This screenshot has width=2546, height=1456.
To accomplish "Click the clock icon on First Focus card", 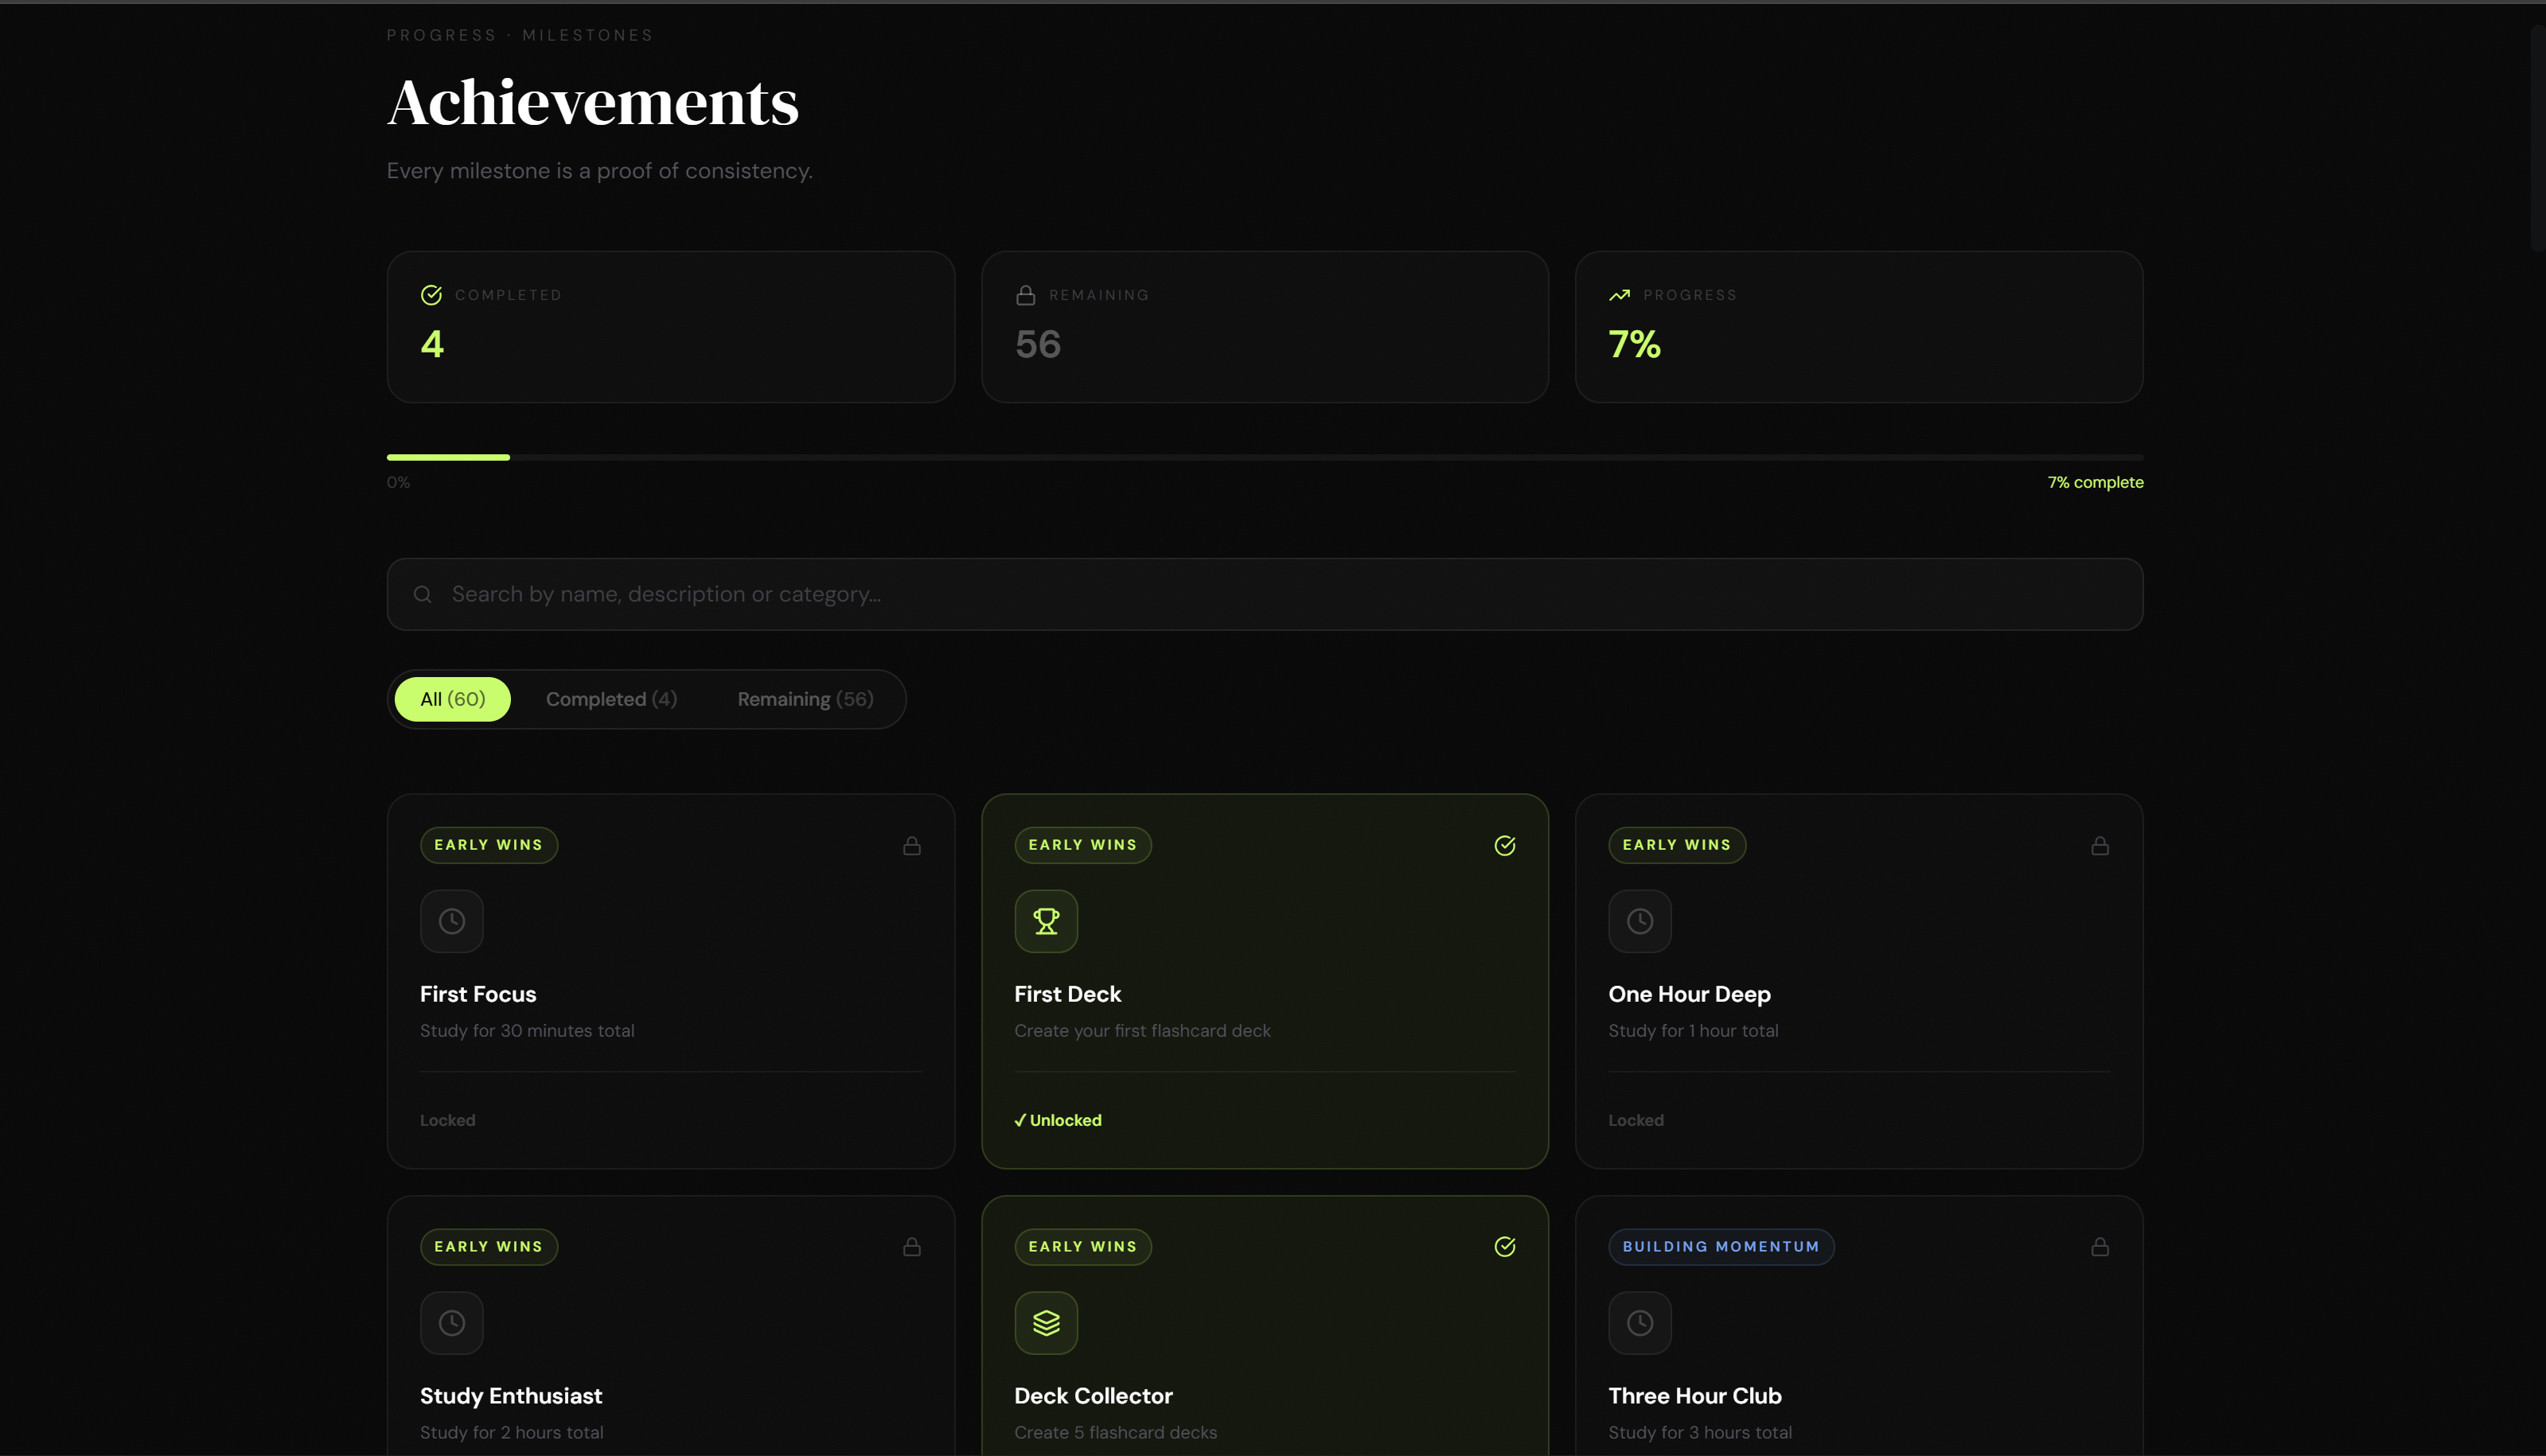I will click(x=452, y=921).
